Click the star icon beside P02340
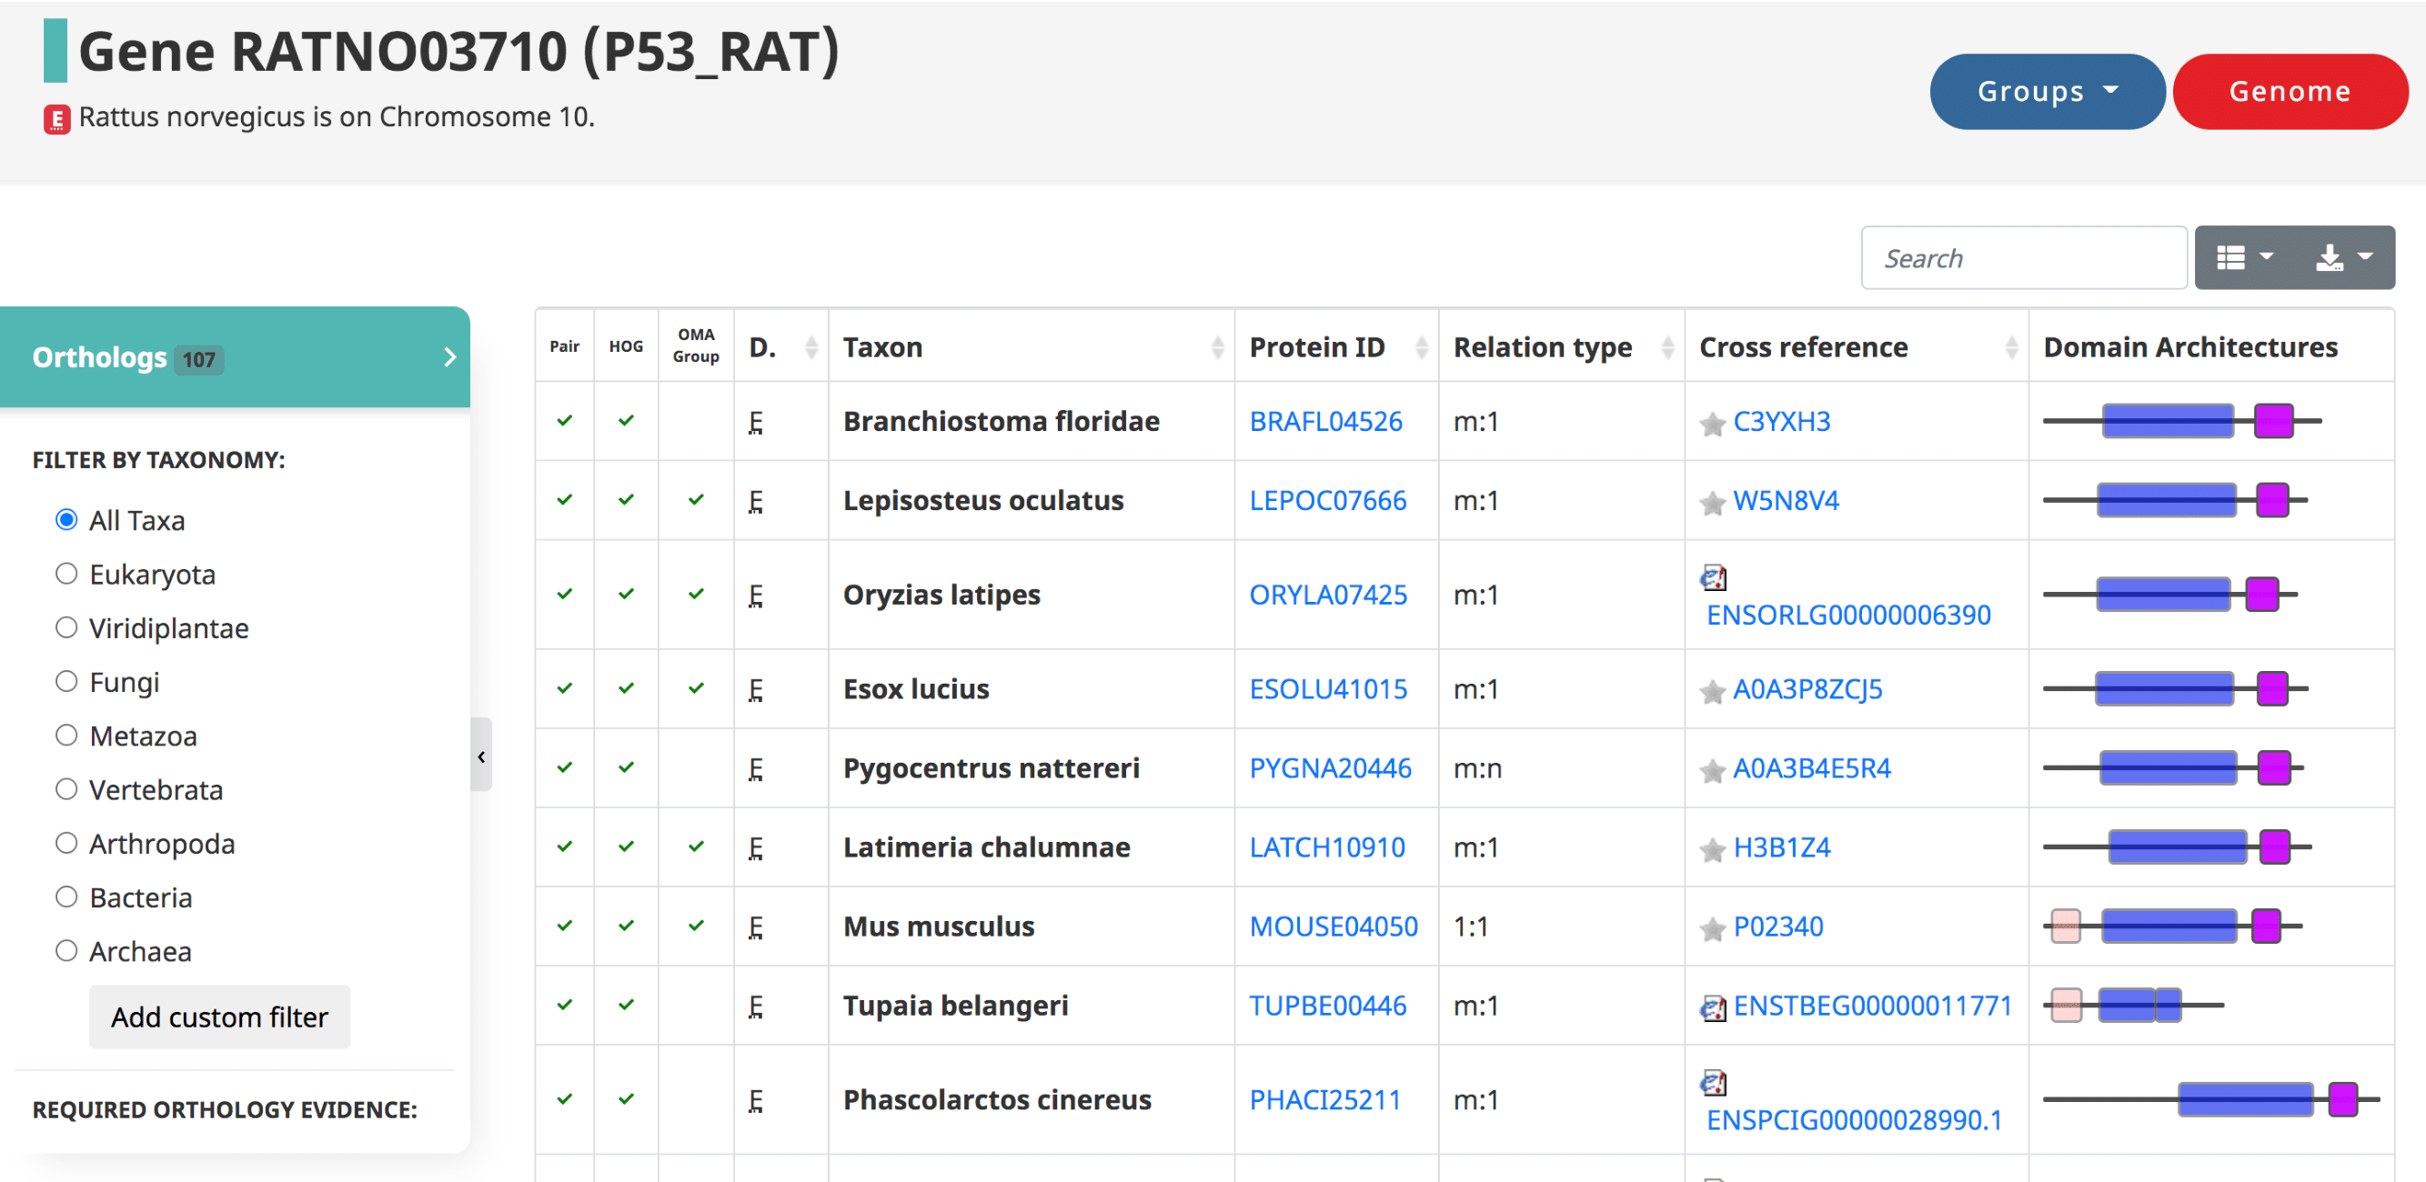 click(x=1711, y=929)
